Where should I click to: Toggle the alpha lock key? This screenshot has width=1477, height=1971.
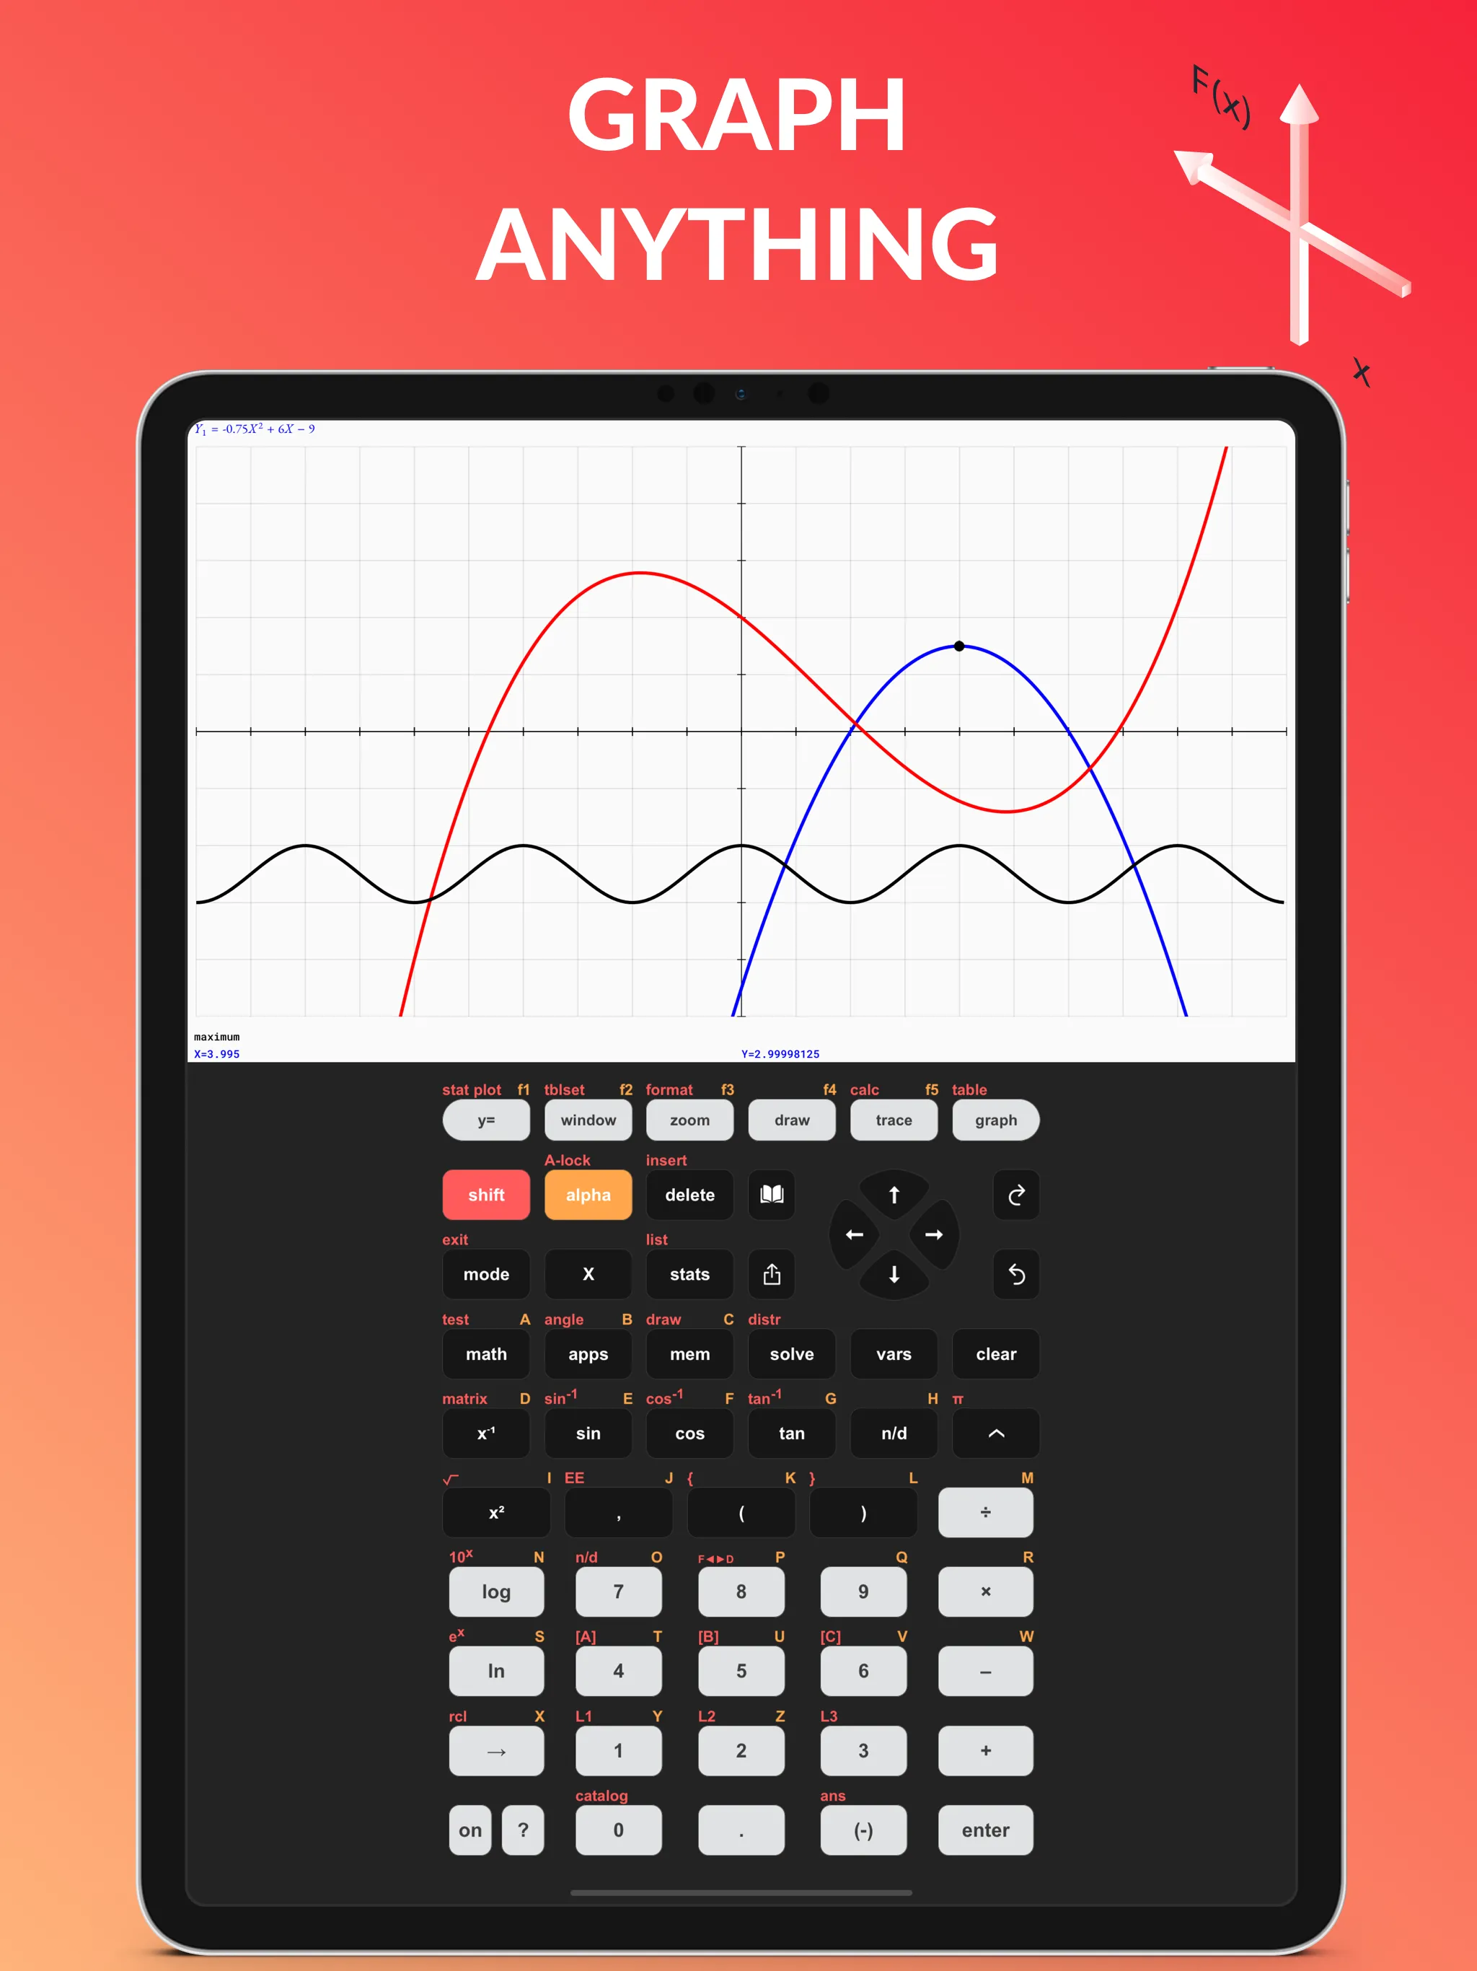[x=586, y=1195]
